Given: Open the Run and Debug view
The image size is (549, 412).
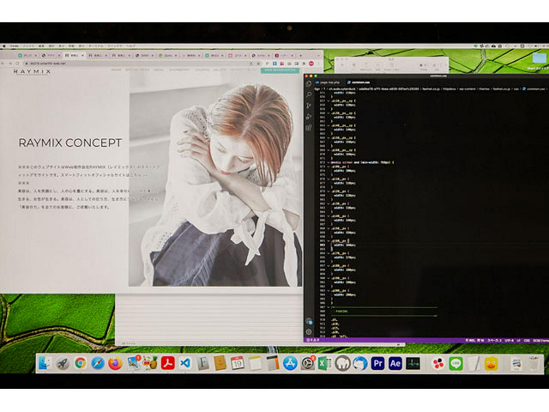Looking at the screenshot, I should click(x=309, y=117).
